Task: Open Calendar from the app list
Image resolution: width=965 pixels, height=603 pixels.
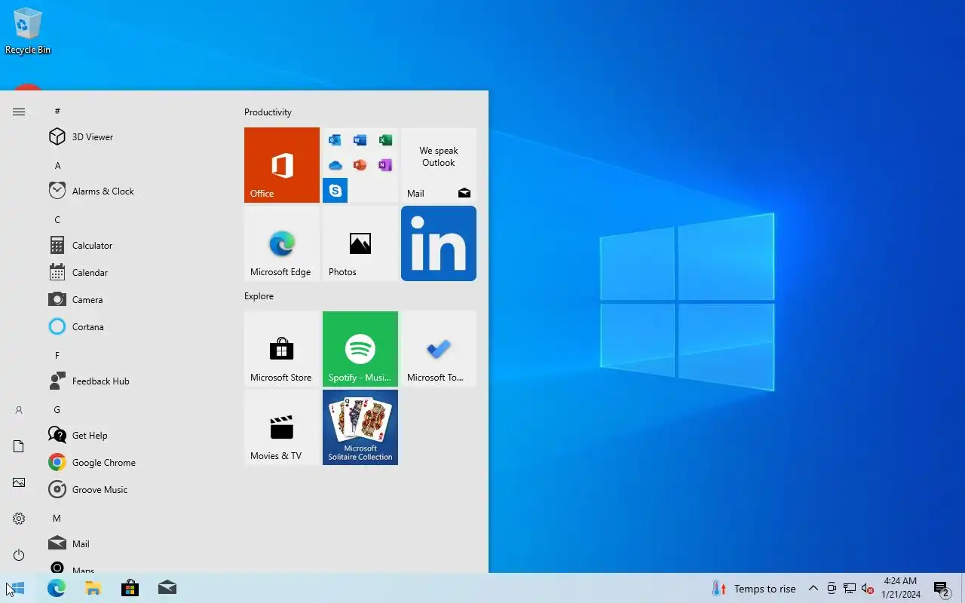Action: (x=136, y=273)
